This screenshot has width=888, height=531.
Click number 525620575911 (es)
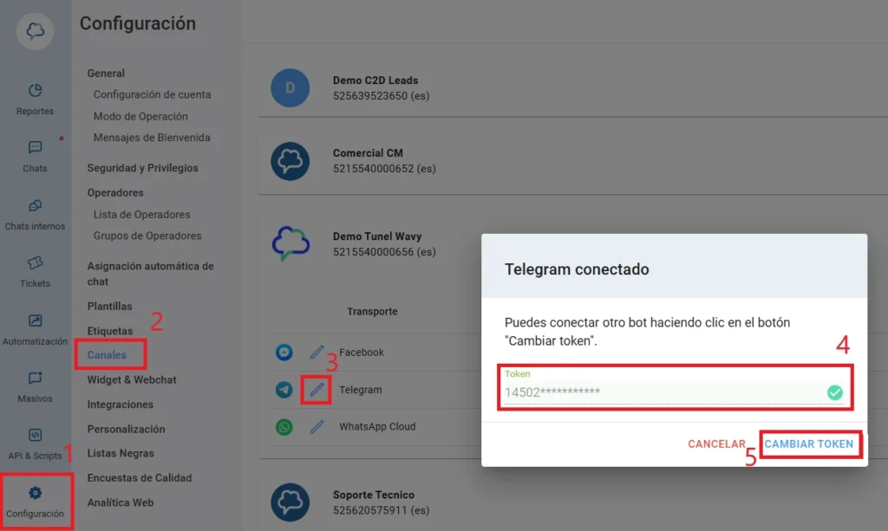pyautogui.click(x=382, y=510)
